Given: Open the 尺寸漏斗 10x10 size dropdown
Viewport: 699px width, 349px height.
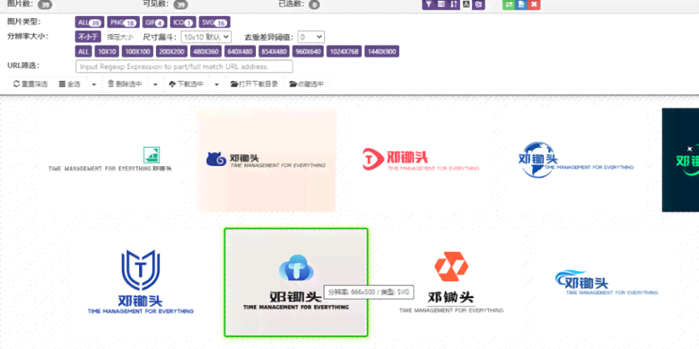Looking at the screenshot, I should click(x=206, y=37).
